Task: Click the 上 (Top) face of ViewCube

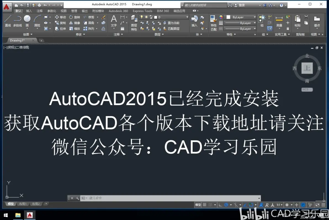Action: 307,68
